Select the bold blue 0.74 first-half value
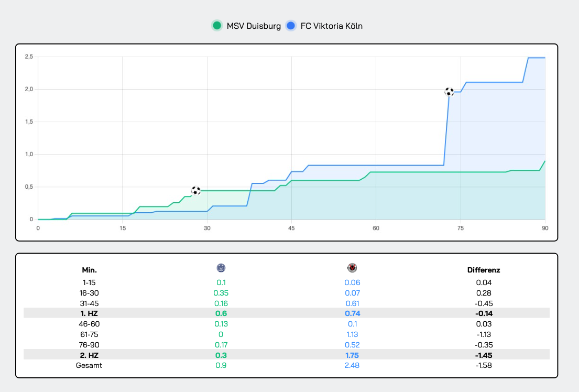The width and height of the screenshot is (579, 392). pos(352,313)
